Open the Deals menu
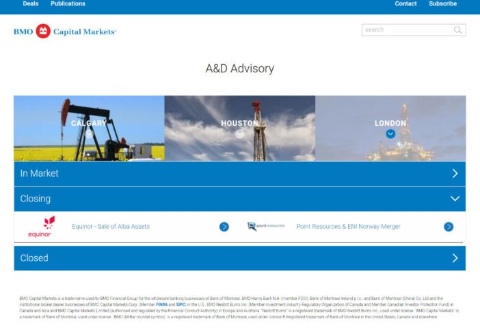The height and width of the screenshot is (332, 480). (31, 3)
